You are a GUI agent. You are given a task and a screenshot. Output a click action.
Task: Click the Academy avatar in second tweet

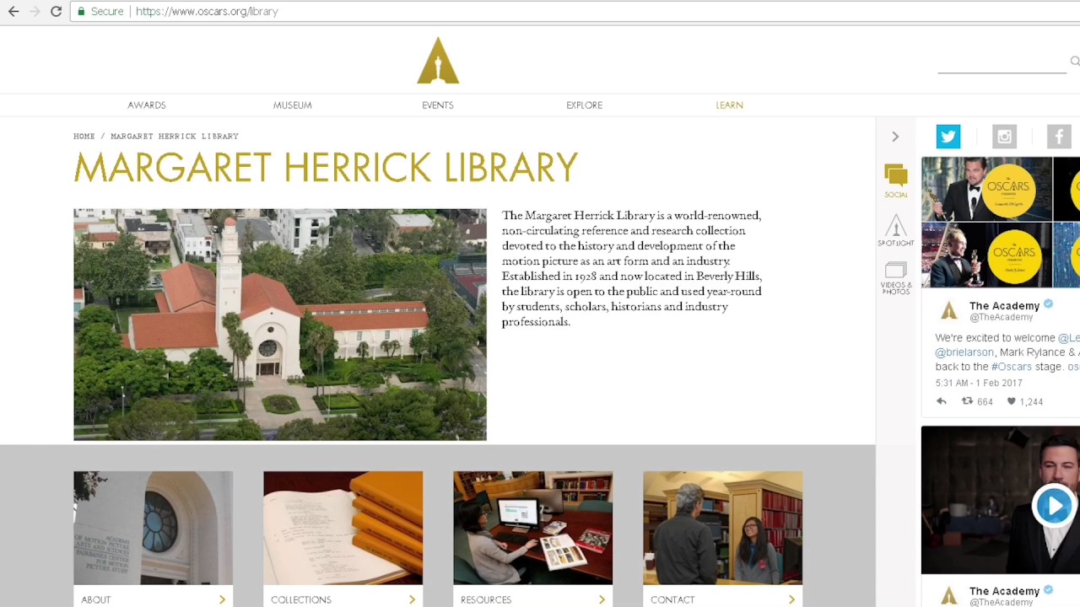click(x=949, y=595)
